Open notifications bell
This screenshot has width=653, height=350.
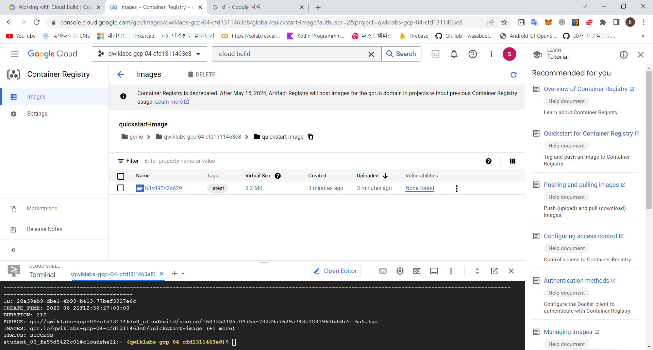point(454,54)
